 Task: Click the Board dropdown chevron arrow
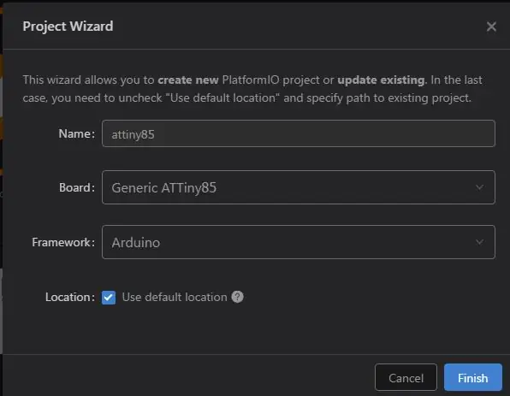(x=479, y=187)
